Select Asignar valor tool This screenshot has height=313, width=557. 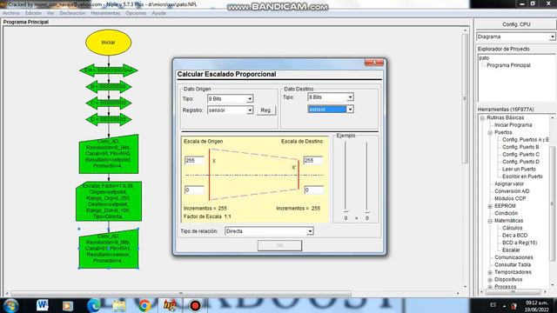point(509,184)
